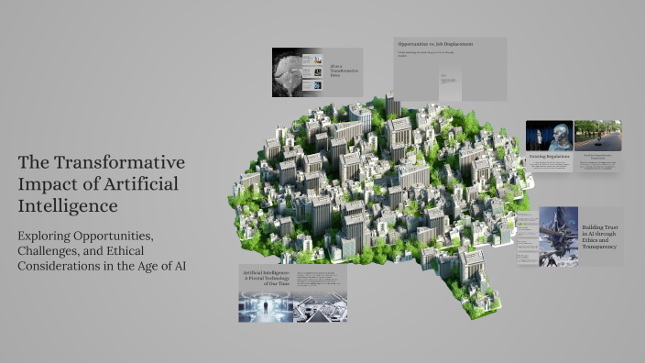Open the 'Need for Comprehensive Frameworks' card
The width and height of the screenshot is (645, 363).
pos(597,146)
